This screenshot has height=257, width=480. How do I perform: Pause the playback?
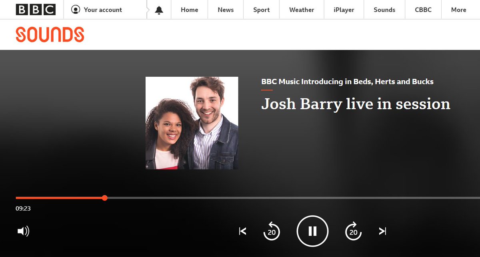click(312, 231)
